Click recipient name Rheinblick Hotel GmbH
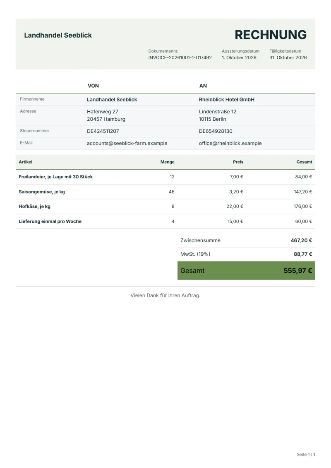This screenshot has height=468, width=331. point(227,100)
